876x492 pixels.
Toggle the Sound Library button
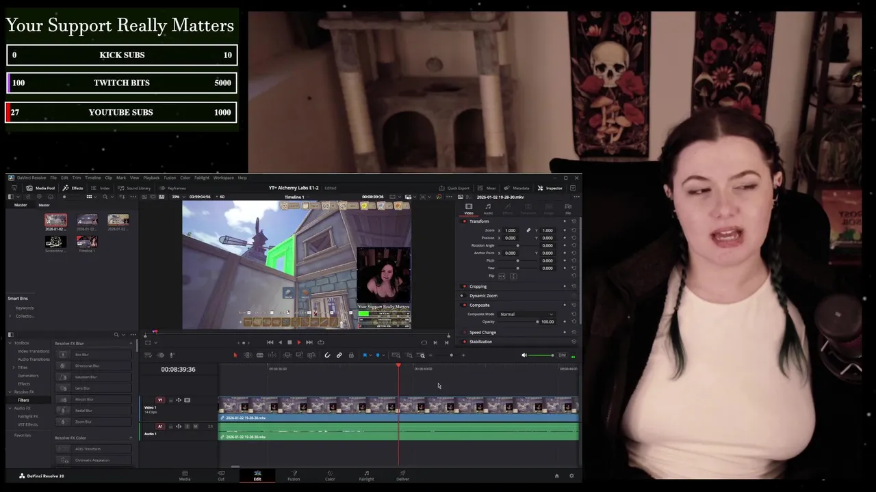(134, 188)
